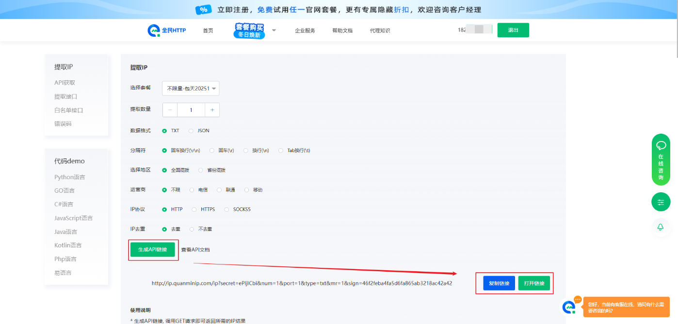Select JSON data format radio button

[191, 131]
